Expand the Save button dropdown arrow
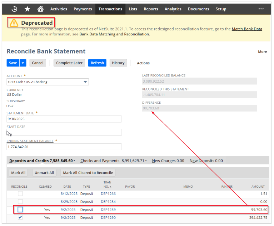Image resolution: width=274 pixels, height=226 pixels. tap(23, 63)
